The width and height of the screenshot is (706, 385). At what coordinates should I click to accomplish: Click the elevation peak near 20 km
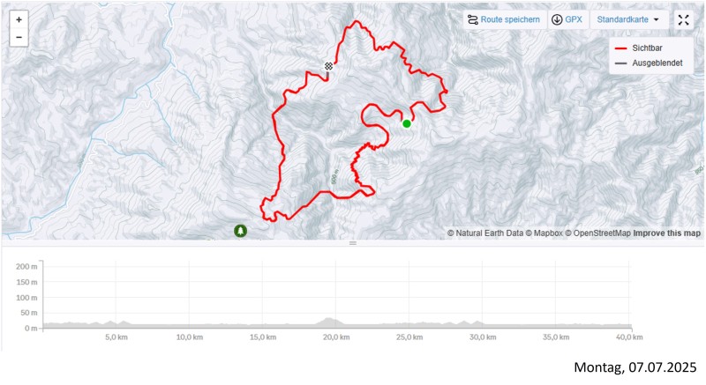click(330, 320)
